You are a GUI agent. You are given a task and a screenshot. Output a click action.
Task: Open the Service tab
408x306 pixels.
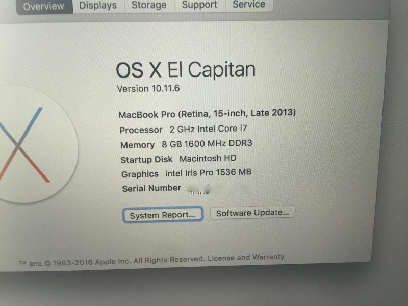[249, 4]
